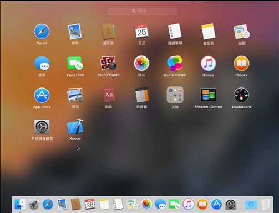Open Mail from the Dock
Screen dimensions: 279x213
click(62, 204)
